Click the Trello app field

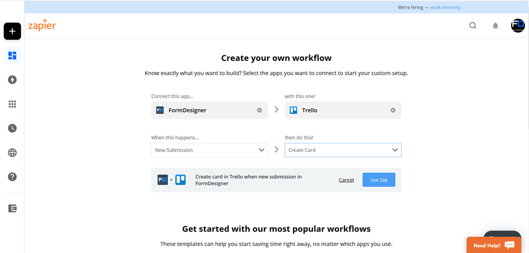click(x=343, y=110)
